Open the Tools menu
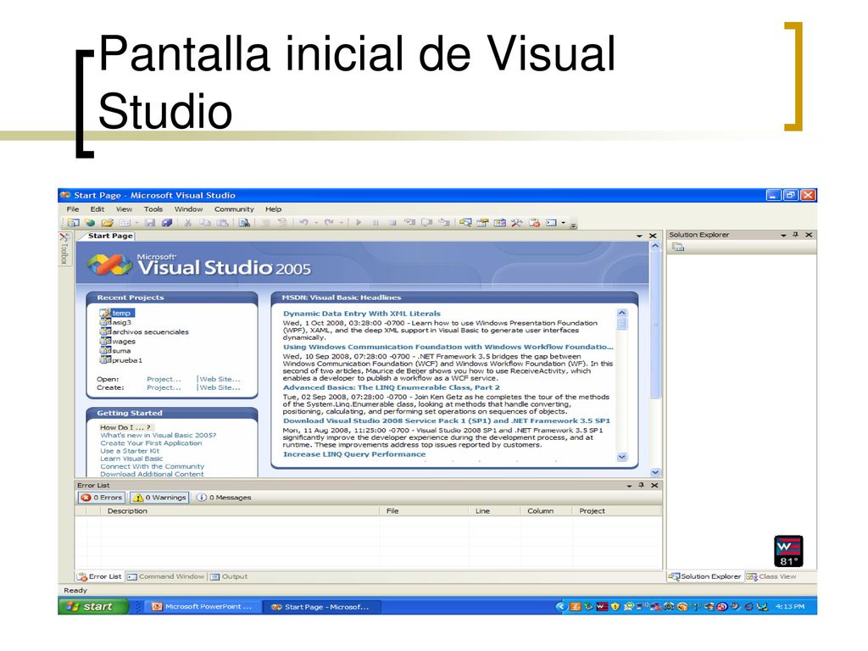The width and height of the screenshot is (868, 651). click(x=153, y=209)
